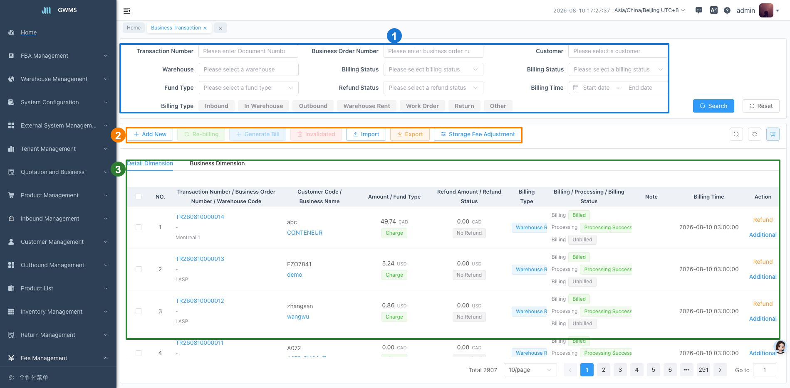The height and width of the screenshot is (388, 790).
Task: Toggle In Warehouse billing type filter
Action: [x=263, y=106]
